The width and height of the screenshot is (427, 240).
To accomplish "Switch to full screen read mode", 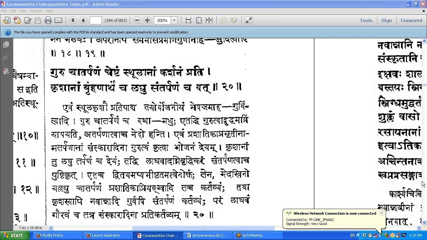I will (249, 21).
